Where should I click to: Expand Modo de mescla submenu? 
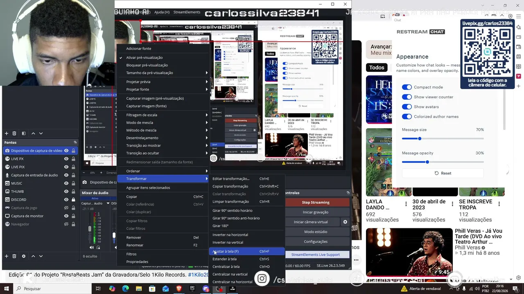point(163,122)
